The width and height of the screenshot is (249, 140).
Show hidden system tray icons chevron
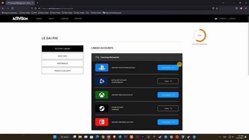220,137
